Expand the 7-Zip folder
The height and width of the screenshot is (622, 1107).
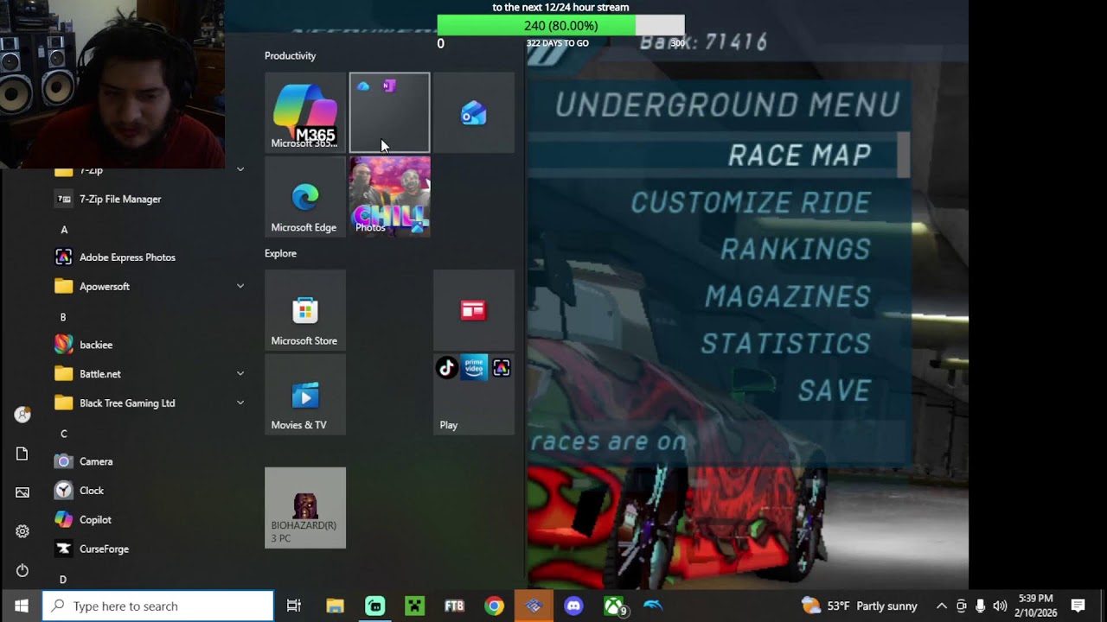pos(240,169)
